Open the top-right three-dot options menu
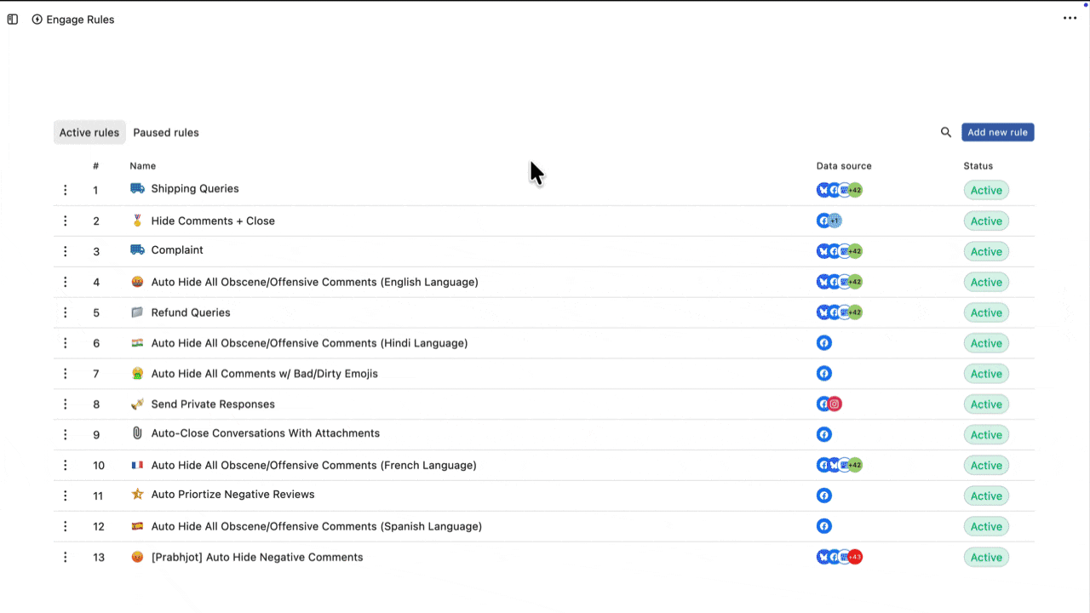The height and width of the screenshot is (613, 1090). coord(1070,18)
